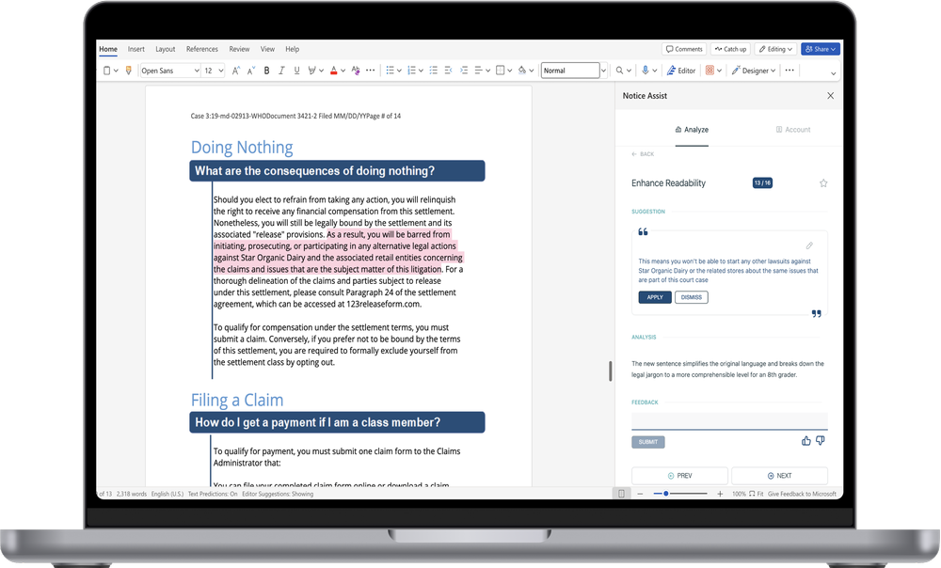The height and width of the screenshot is (568, 941).
Task: Open ribbon overflow ellipsis after Designer
Action: pyautogui.click(x=789, y=71)
